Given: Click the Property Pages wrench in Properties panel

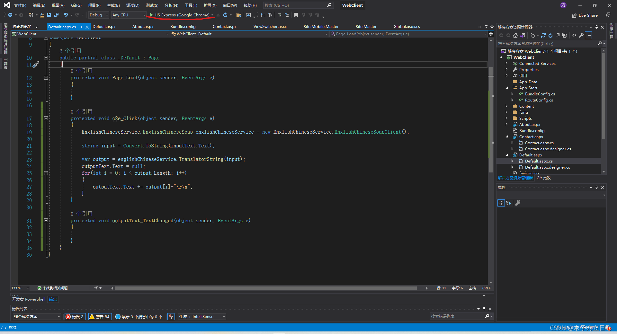Looking at the screenshot, I should coord(518,203).
